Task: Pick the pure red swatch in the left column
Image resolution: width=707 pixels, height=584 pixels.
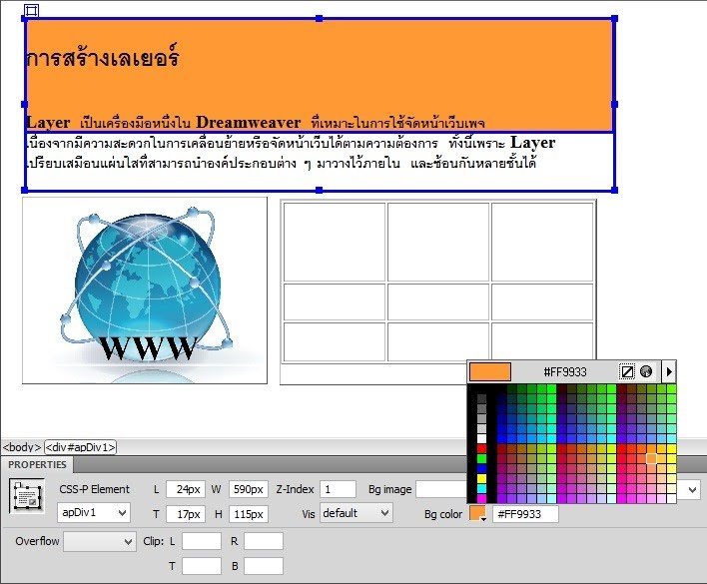Action: (482, 449)
